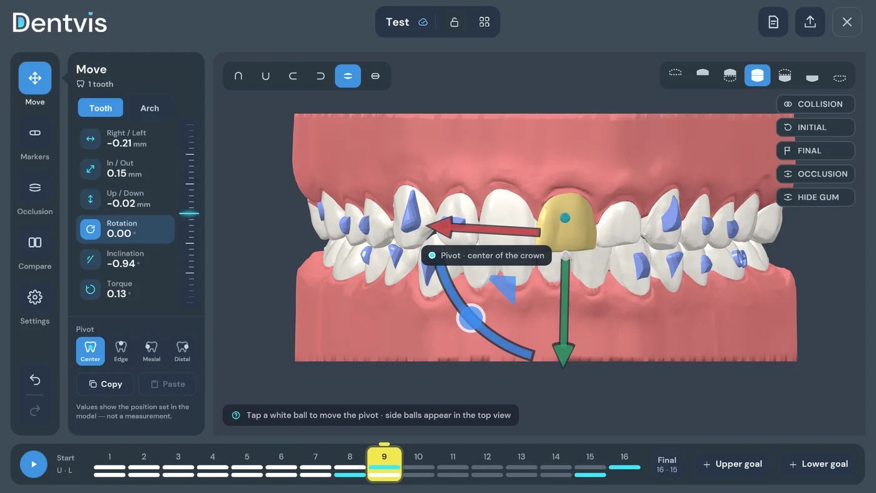Toggle FINAL position view

(815, 151)
